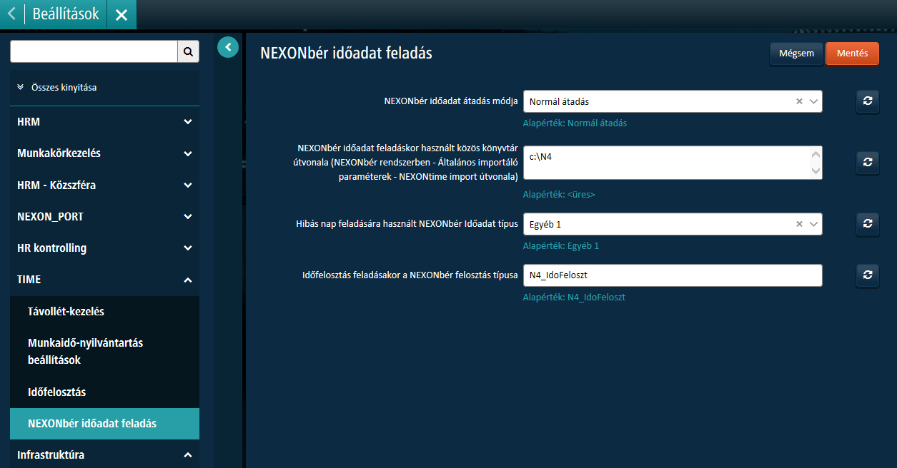This screenshot has width=897, height=468.
Task: Focus the sidebar search field
Action: pos(94,51)
